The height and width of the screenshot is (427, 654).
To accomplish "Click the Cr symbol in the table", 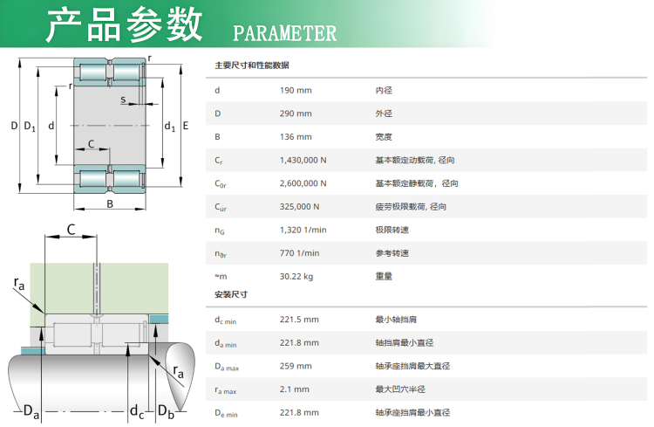I will pyautogui.click(x=219, y=161).
